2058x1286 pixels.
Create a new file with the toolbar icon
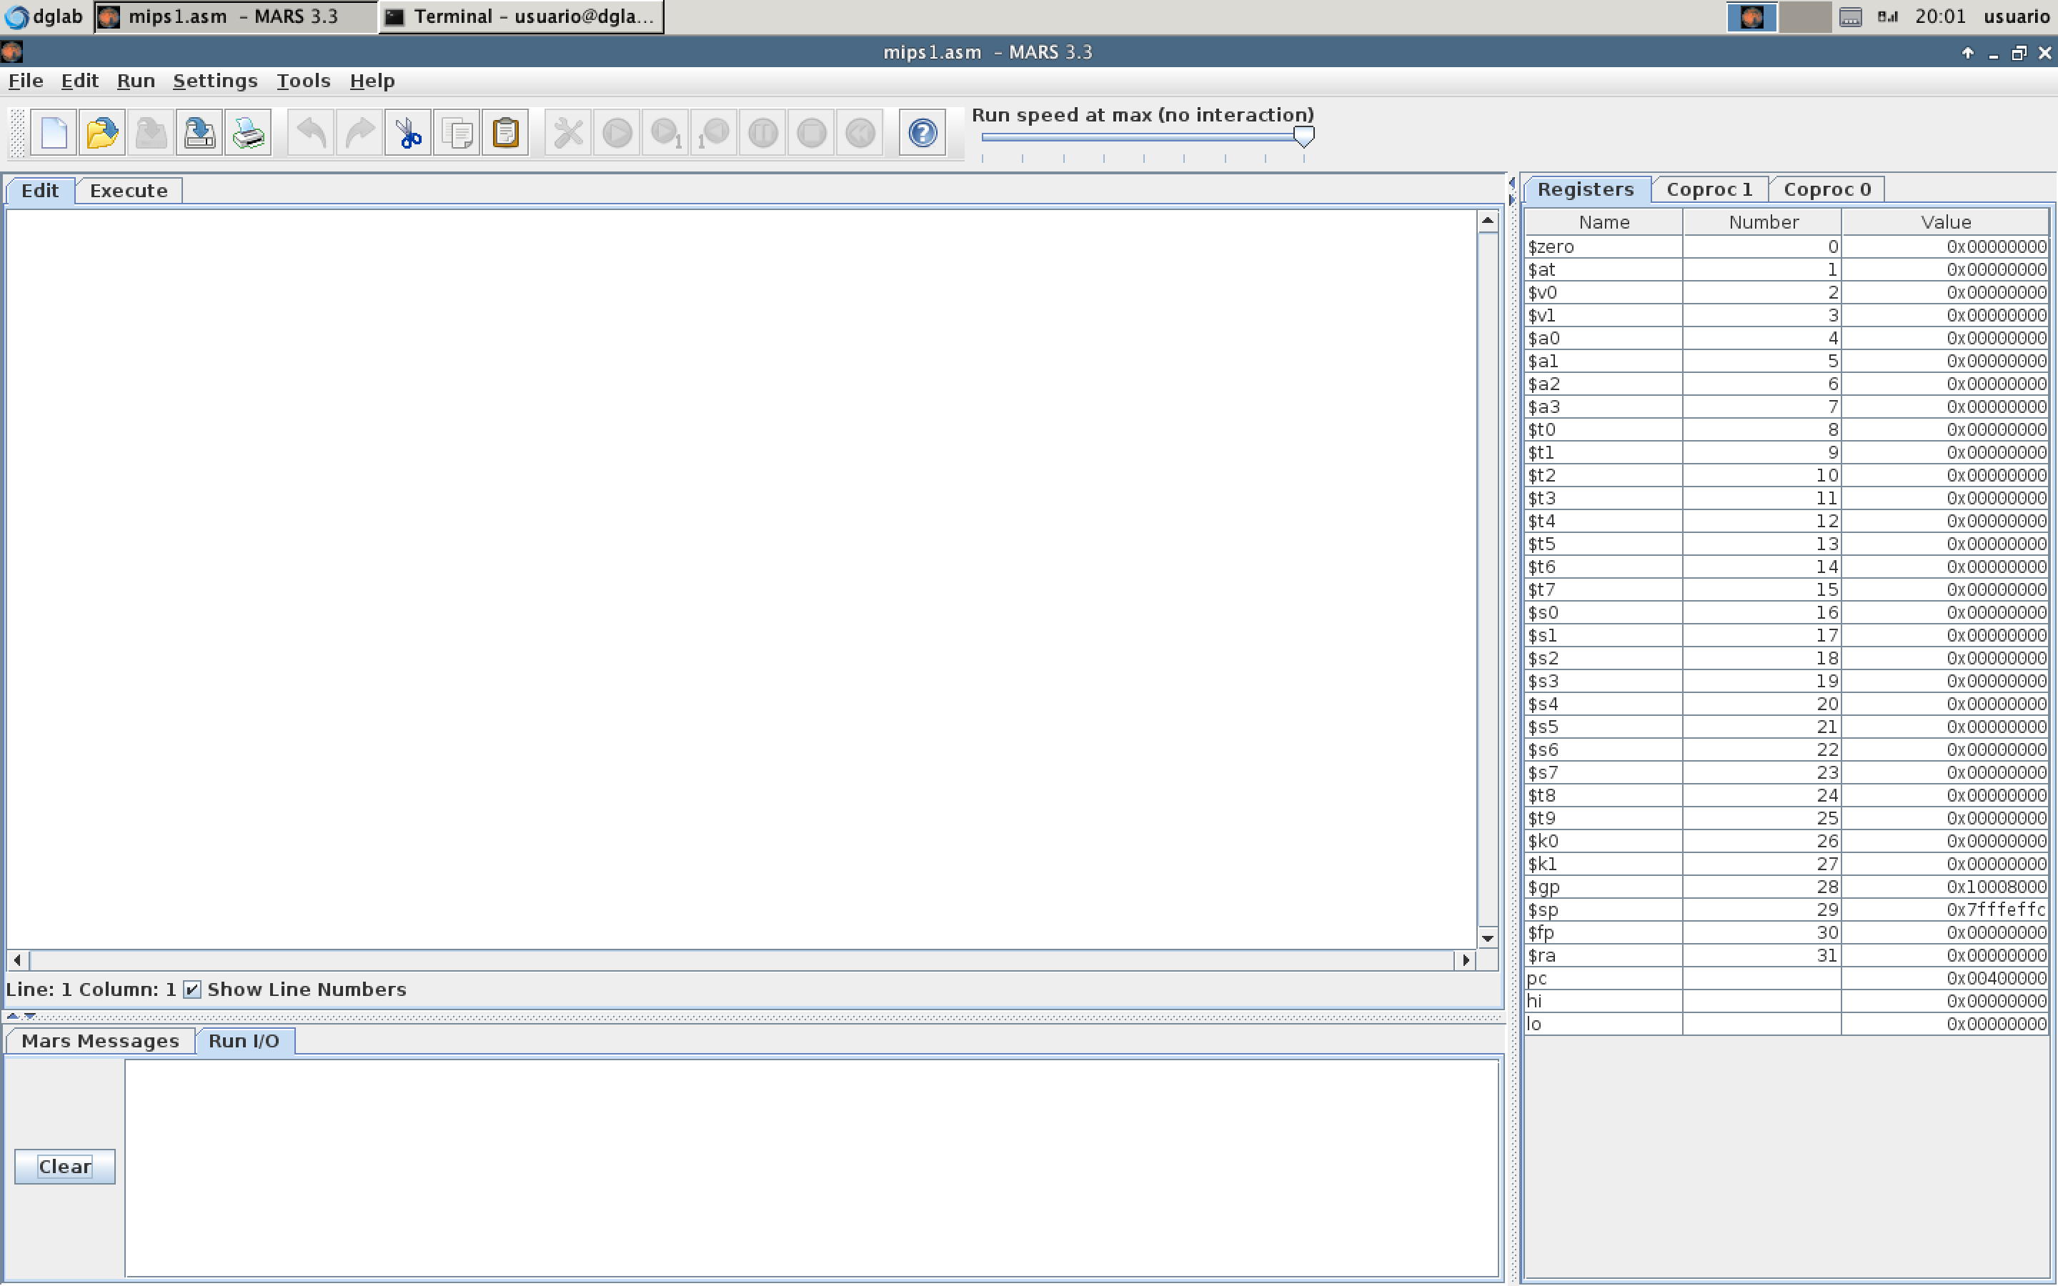(54, 133)
